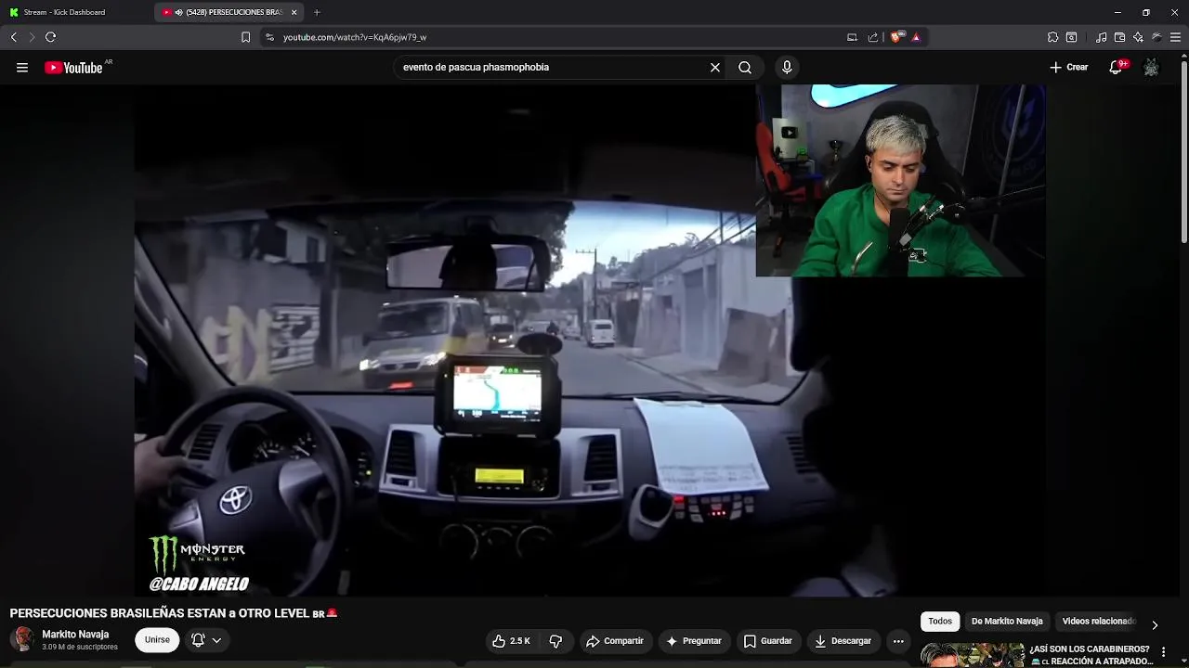Go forward in browser history
This screenshot has width=1189, height=668.
32,37
